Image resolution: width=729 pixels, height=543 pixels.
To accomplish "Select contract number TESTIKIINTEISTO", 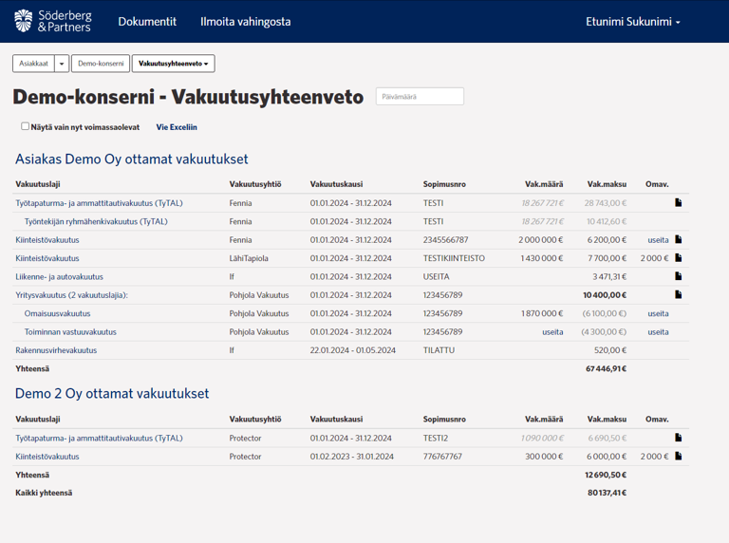I will click(x=454, y=258).
